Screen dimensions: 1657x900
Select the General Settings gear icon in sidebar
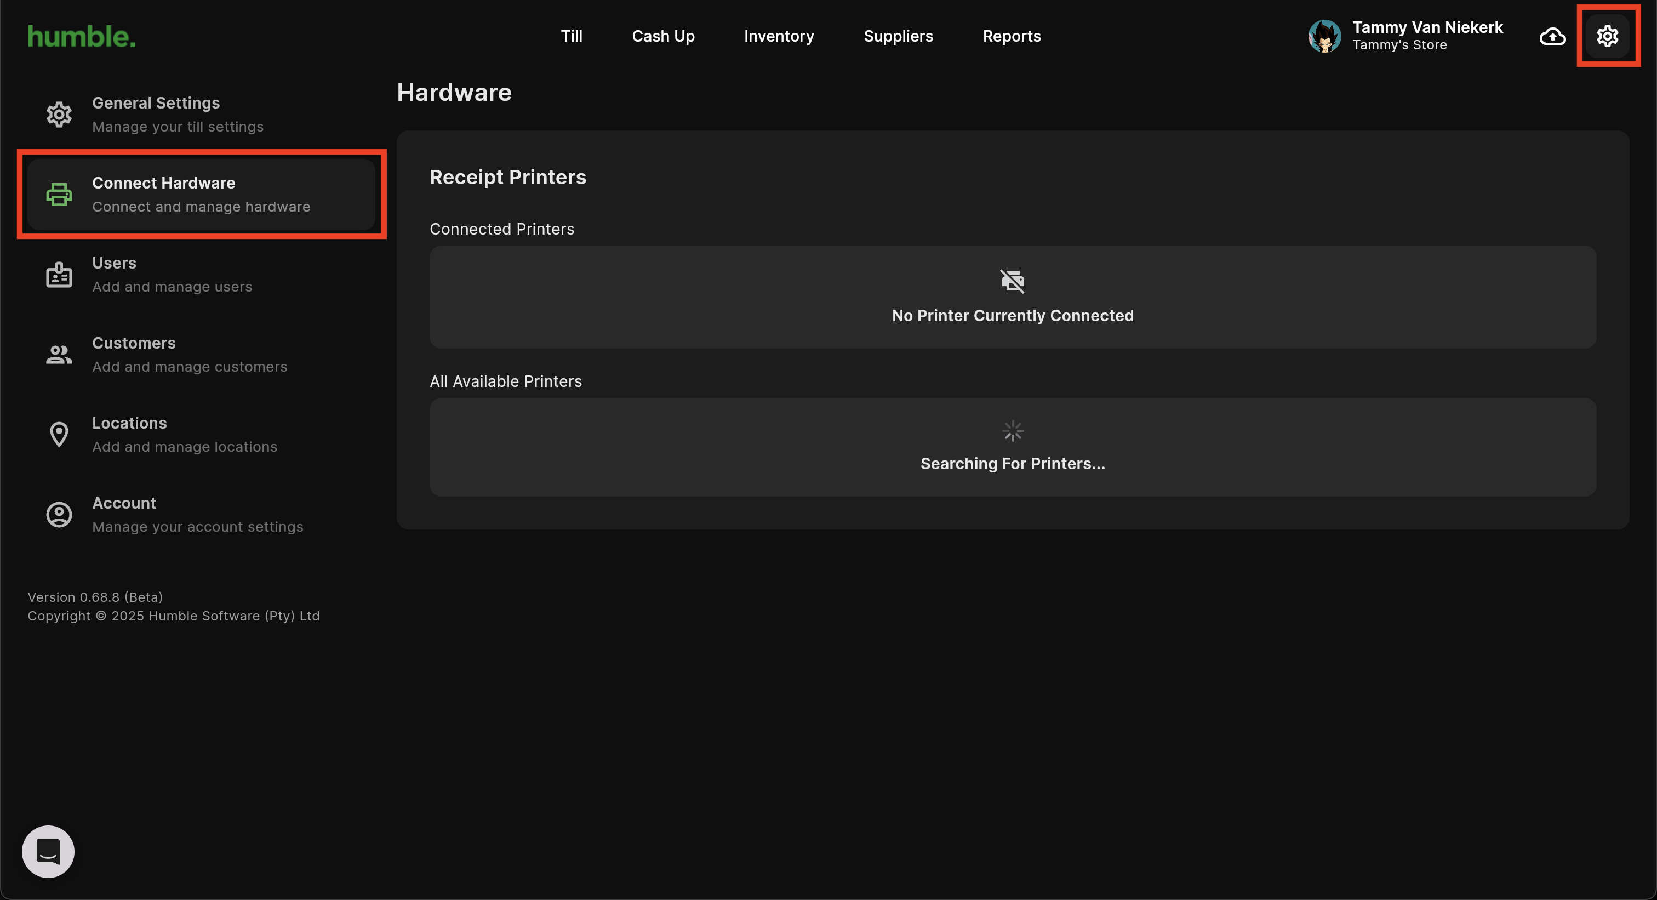pos(59,115)
